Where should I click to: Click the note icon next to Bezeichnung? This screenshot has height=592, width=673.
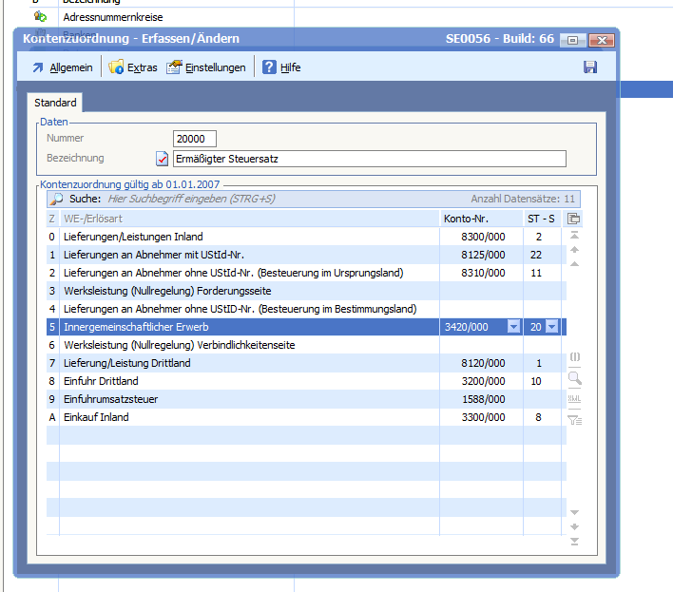tap(162, 159)
